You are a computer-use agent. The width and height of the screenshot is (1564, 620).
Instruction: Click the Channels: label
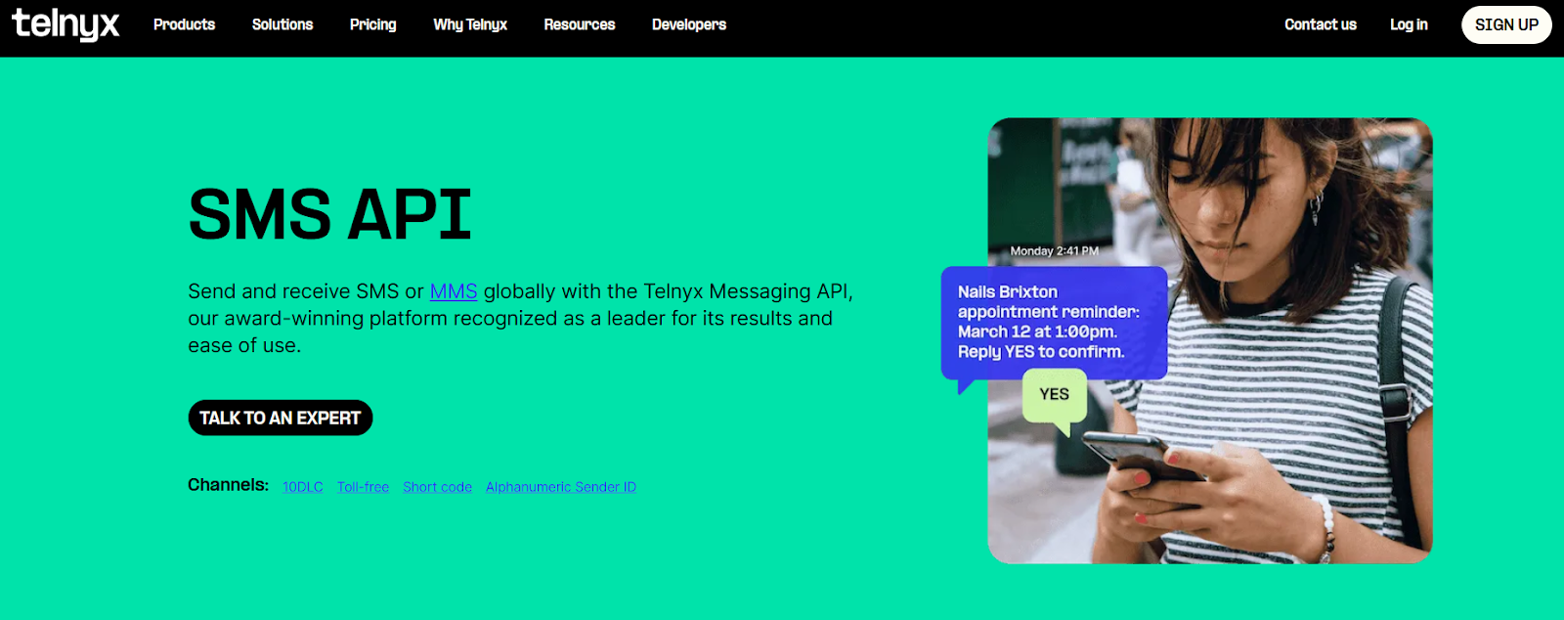[x=228, y=485]
